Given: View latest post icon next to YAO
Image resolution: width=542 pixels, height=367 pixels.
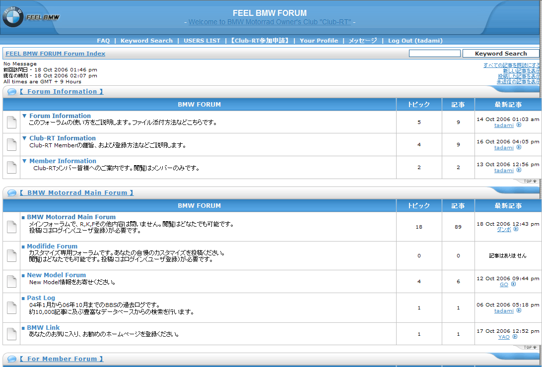Looking at the screenshot, I should [515, 337].
